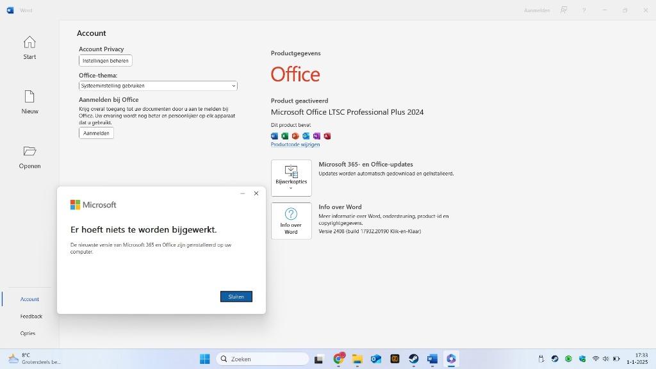Click the Office logo under Productgegevens
The width and height of the screenshot is (656, 369).
pyautogui.click(x=295, y=74)
